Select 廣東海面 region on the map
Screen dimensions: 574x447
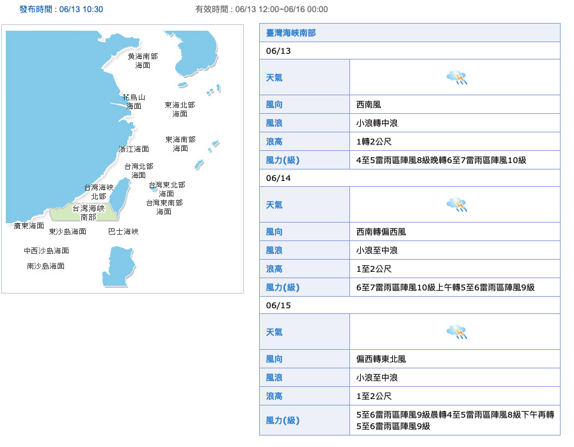pos(29,226)
